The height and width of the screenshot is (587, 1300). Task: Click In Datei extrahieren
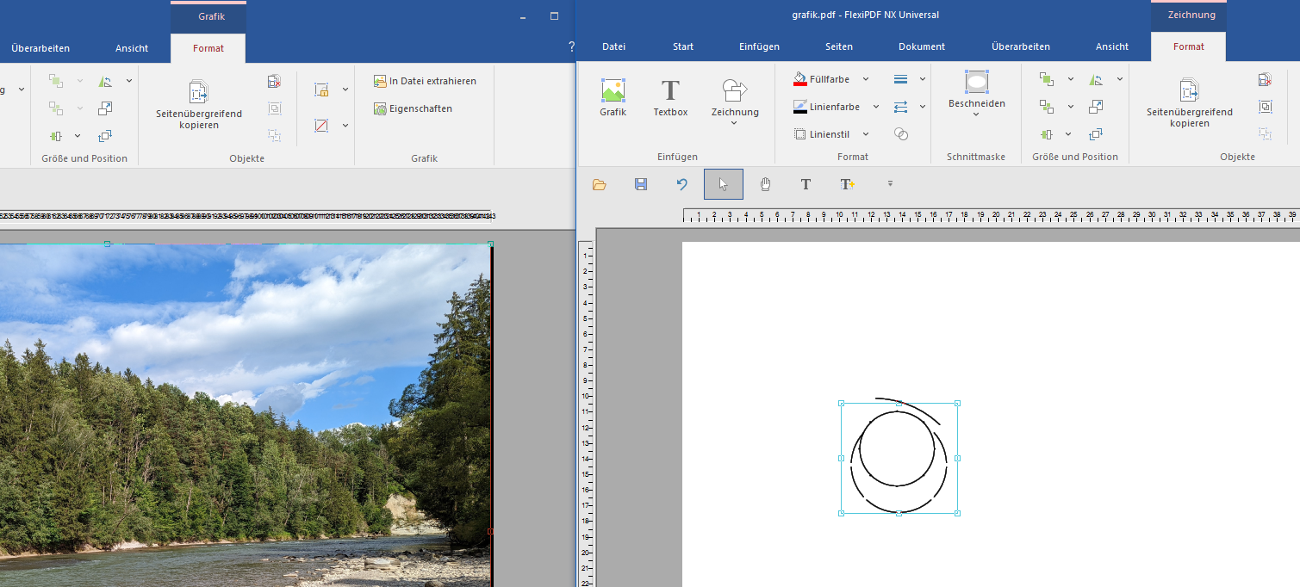425,81
